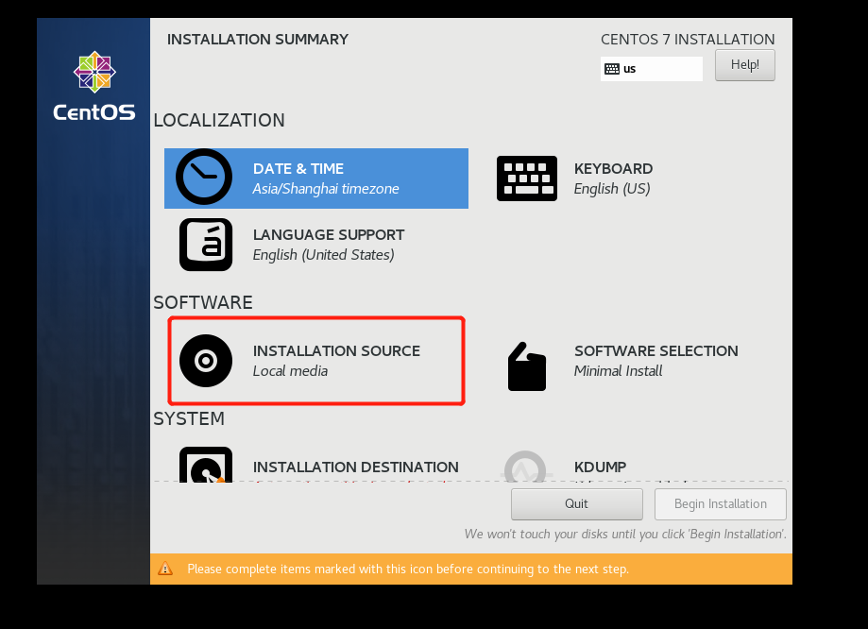
Task: Click the Keyboard layout icon
Action: click(x=526, y=178)
